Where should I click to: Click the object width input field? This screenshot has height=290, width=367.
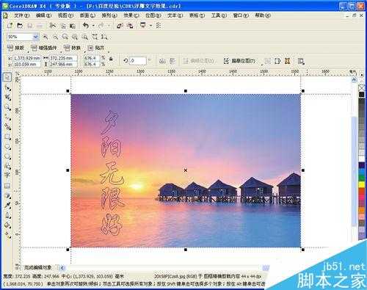(64, 58)
